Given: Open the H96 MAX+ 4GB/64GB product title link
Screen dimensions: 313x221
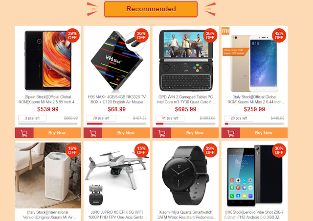Looking at the screenshot, I should coord(117,99).
